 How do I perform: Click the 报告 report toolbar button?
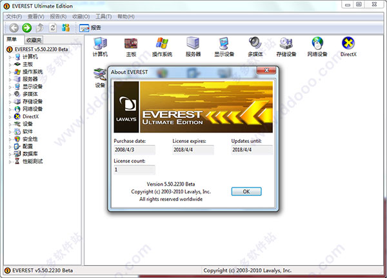pos(90,28)
